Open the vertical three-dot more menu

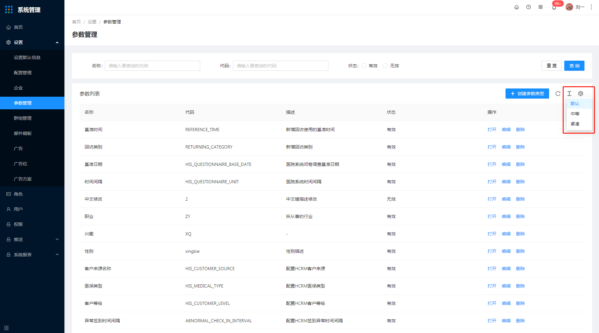click(591, 7)
